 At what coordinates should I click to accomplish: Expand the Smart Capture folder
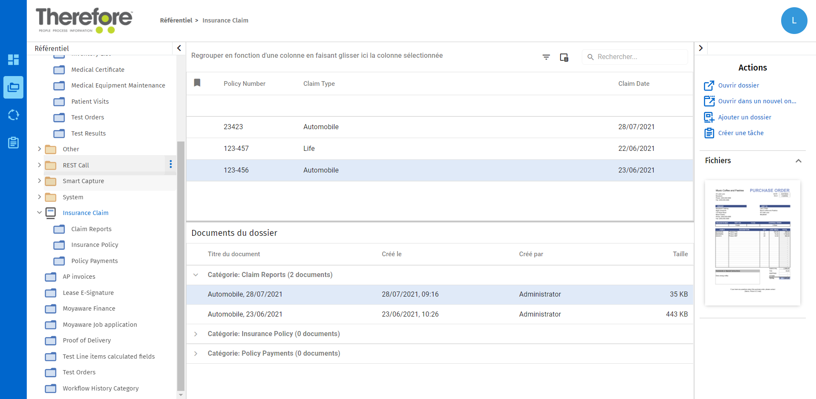(39, 181)
